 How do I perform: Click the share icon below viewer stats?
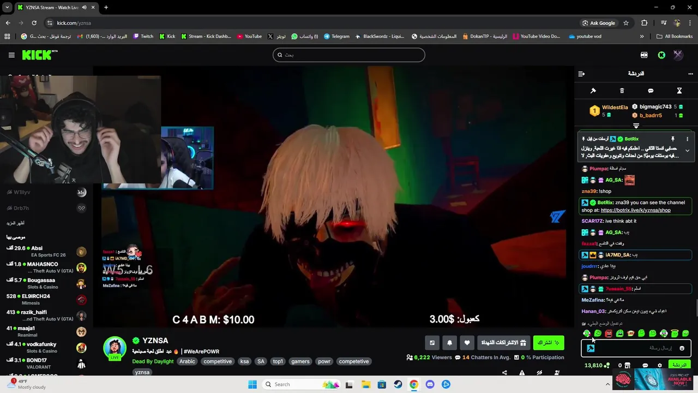[504, 373]
